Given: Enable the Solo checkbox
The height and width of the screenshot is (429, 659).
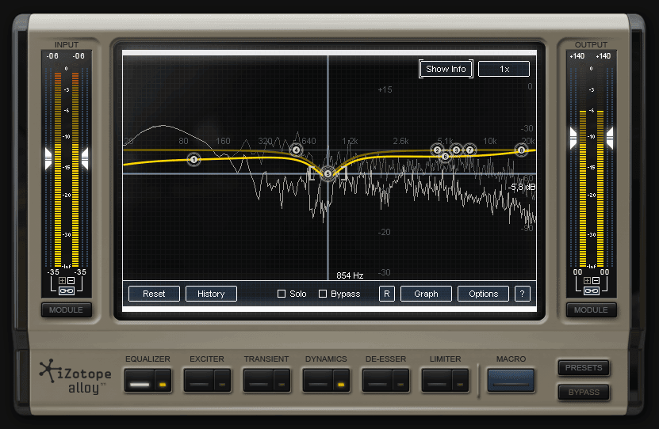Looking at the screenshot, I should point(282,294).
